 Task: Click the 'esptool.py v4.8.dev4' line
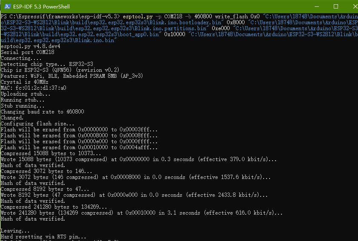click(x=31, y=46)
